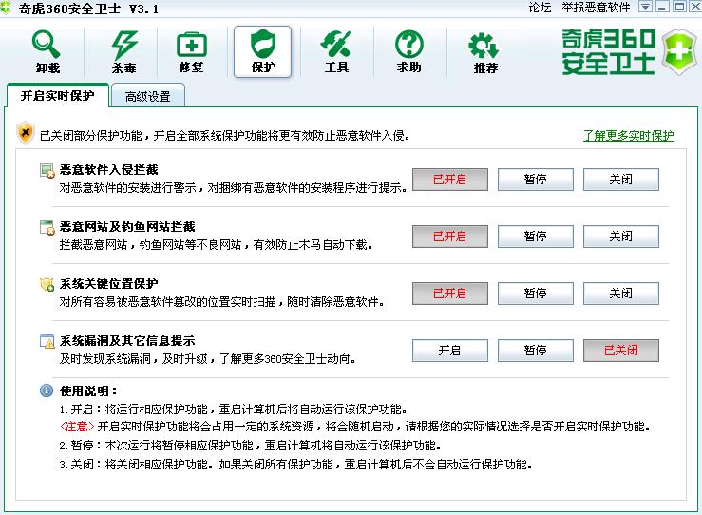
Task: Click the 恶意软件入侵拦截 heading text
Action: click(x=109, y=170)
